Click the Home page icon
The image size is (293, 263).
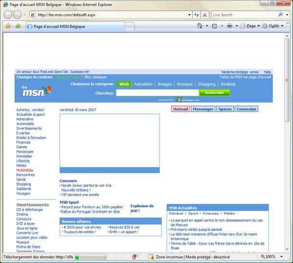(x=200, y=26)
